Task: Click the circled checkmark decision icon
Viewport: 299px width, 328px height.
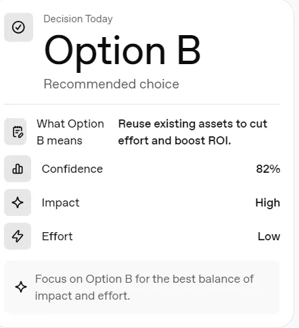Action: pyautogui.click(x=18, y=27)
